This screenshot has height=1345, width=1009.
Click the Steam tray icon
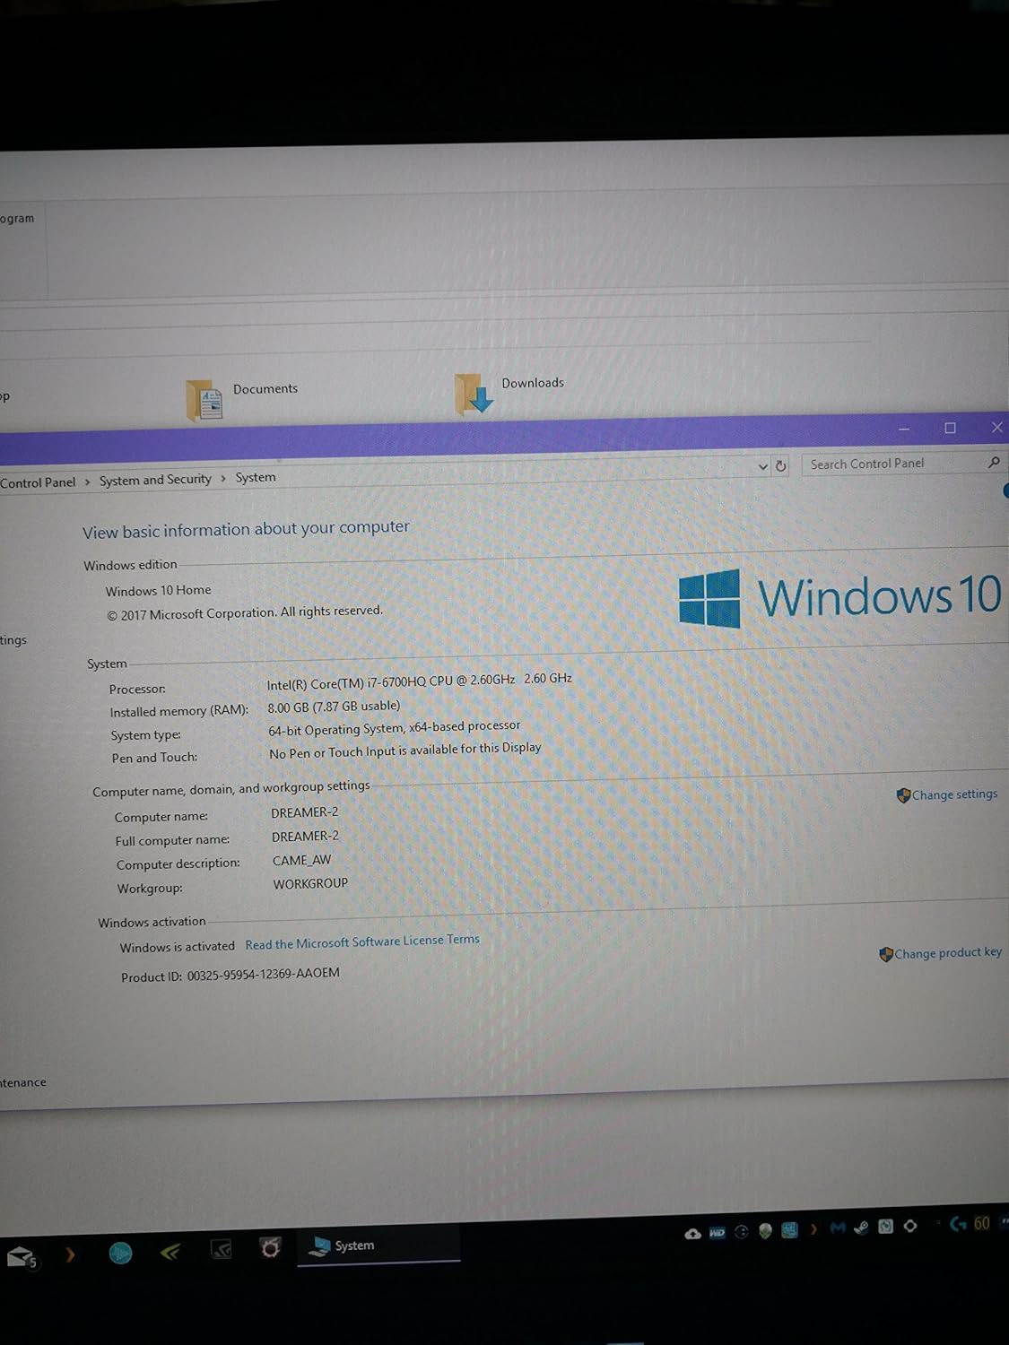861,1228
